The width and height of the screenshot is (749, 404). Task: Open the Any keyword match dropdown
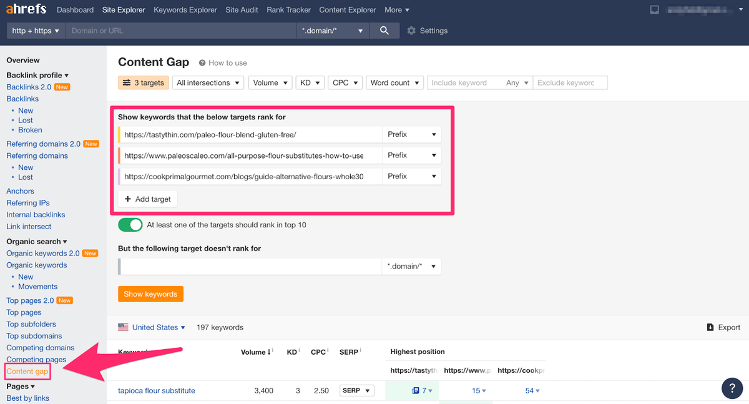click(517, 82)
